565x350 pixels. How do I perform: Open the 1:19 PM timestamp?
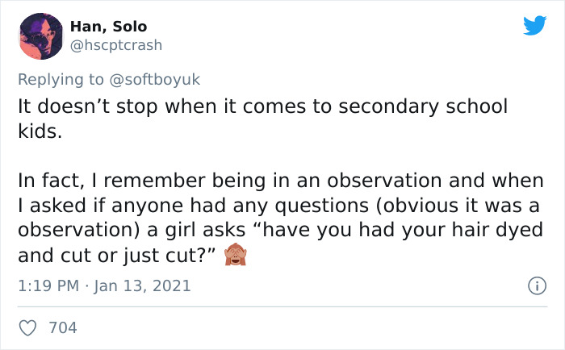tap(48, 286)
